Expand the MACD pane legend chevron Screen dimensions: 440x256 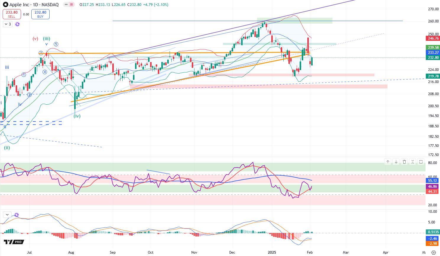click(7, 215)
